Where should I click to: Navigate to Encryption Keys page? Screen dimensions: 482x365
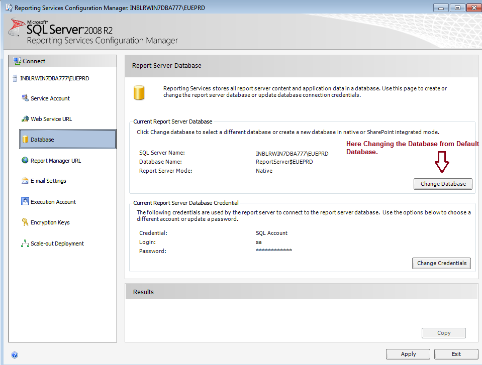[x=50, y=222]
